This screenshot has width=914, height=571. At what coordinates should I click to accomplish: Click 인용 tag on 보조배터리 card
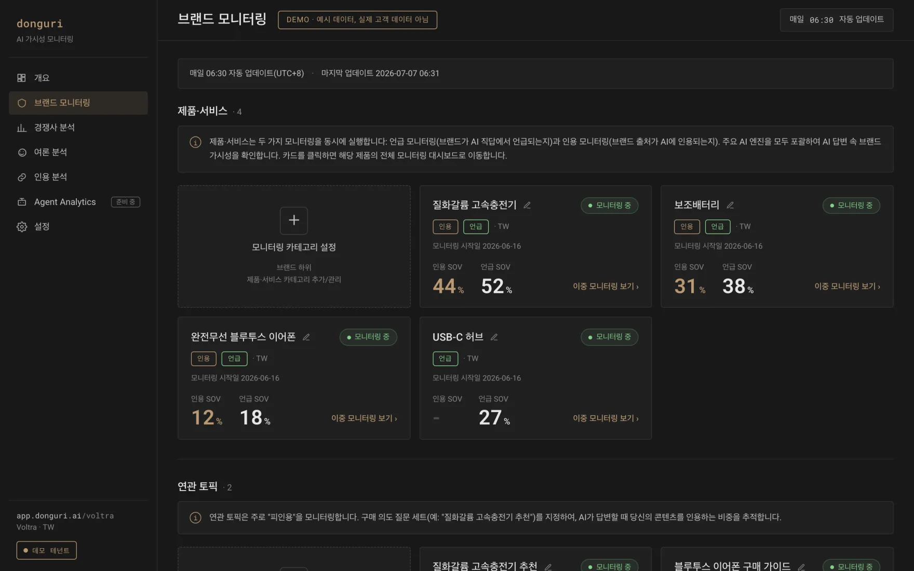687,227
